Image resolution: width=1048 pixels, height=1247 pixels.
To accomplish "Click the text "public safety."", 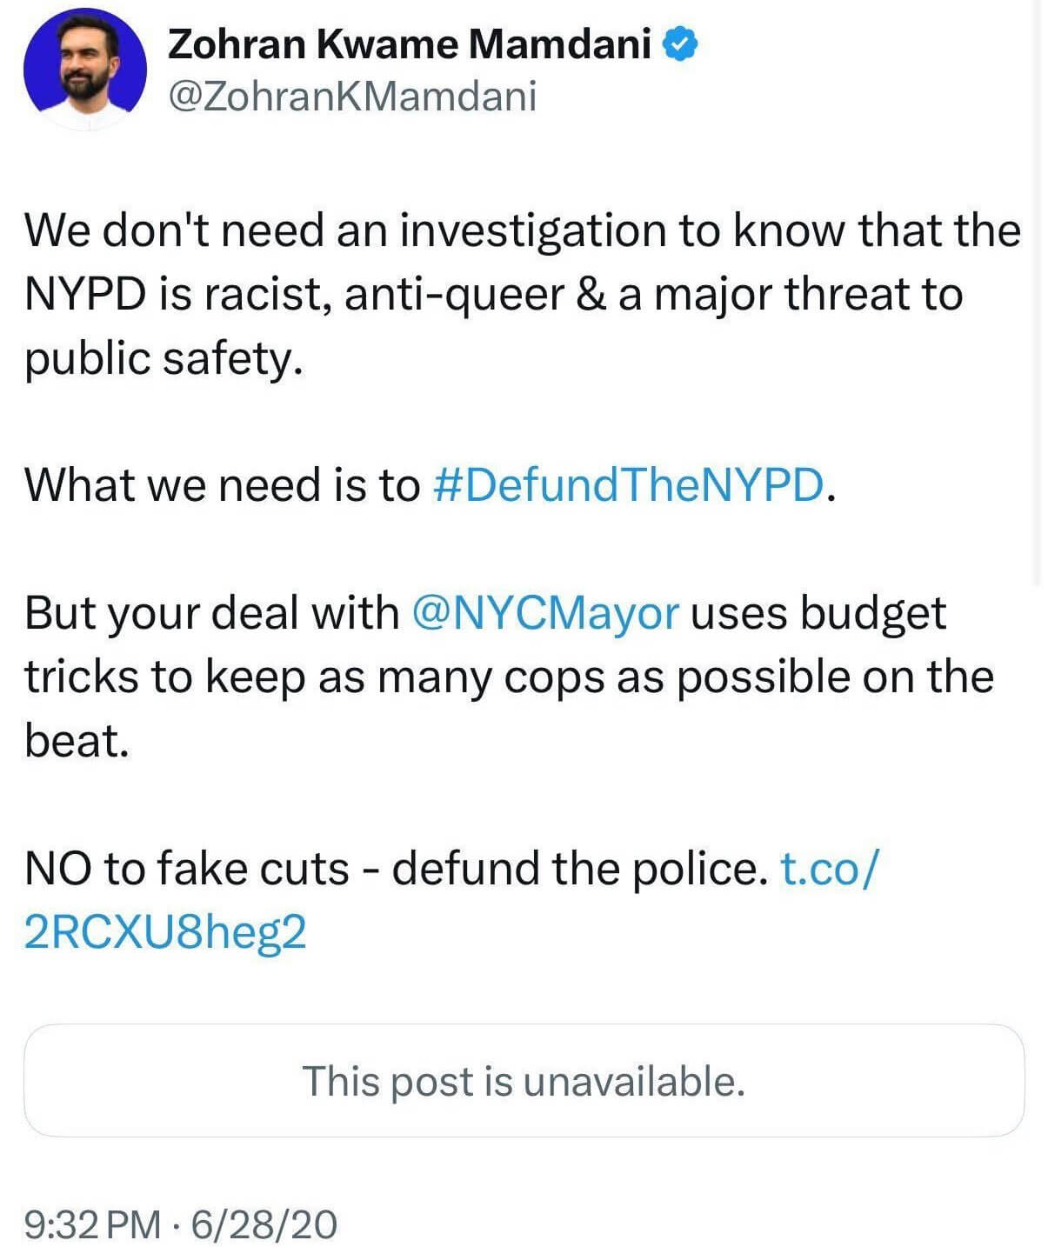I will [x=164, y=358].
